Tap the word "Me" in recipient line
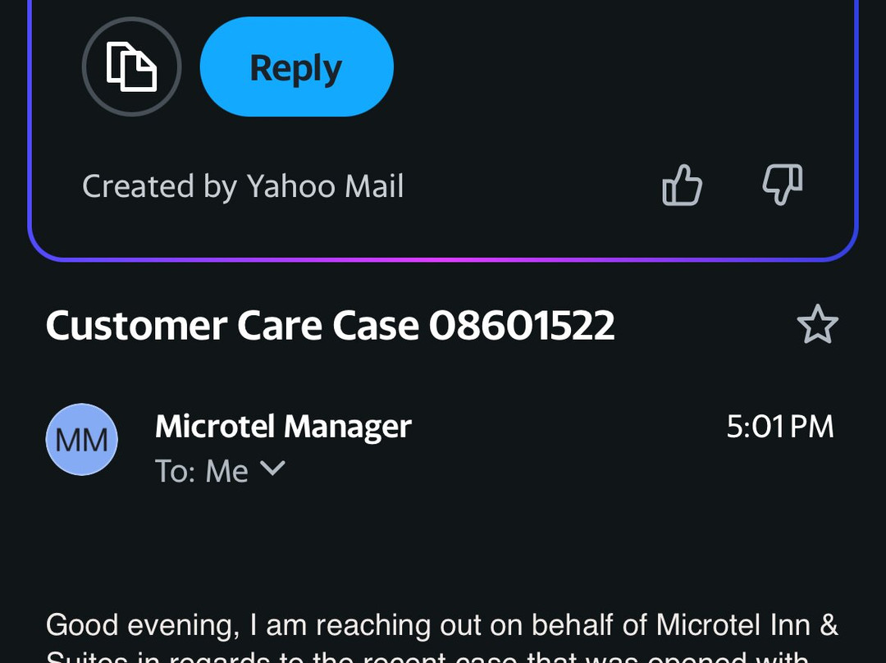 [226, 471]
